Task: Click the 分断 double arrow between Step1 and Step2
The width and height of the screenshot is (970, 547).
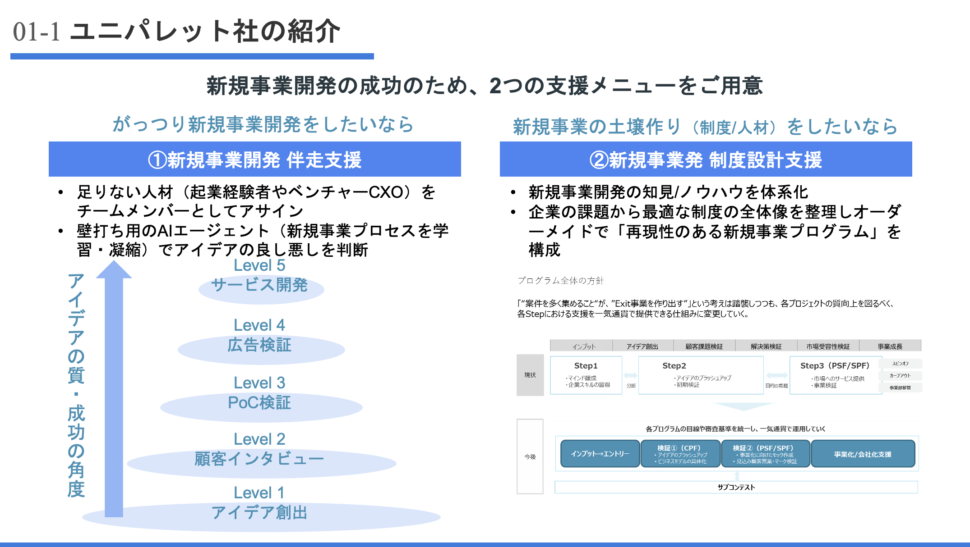Action: [x=630, y=375]
